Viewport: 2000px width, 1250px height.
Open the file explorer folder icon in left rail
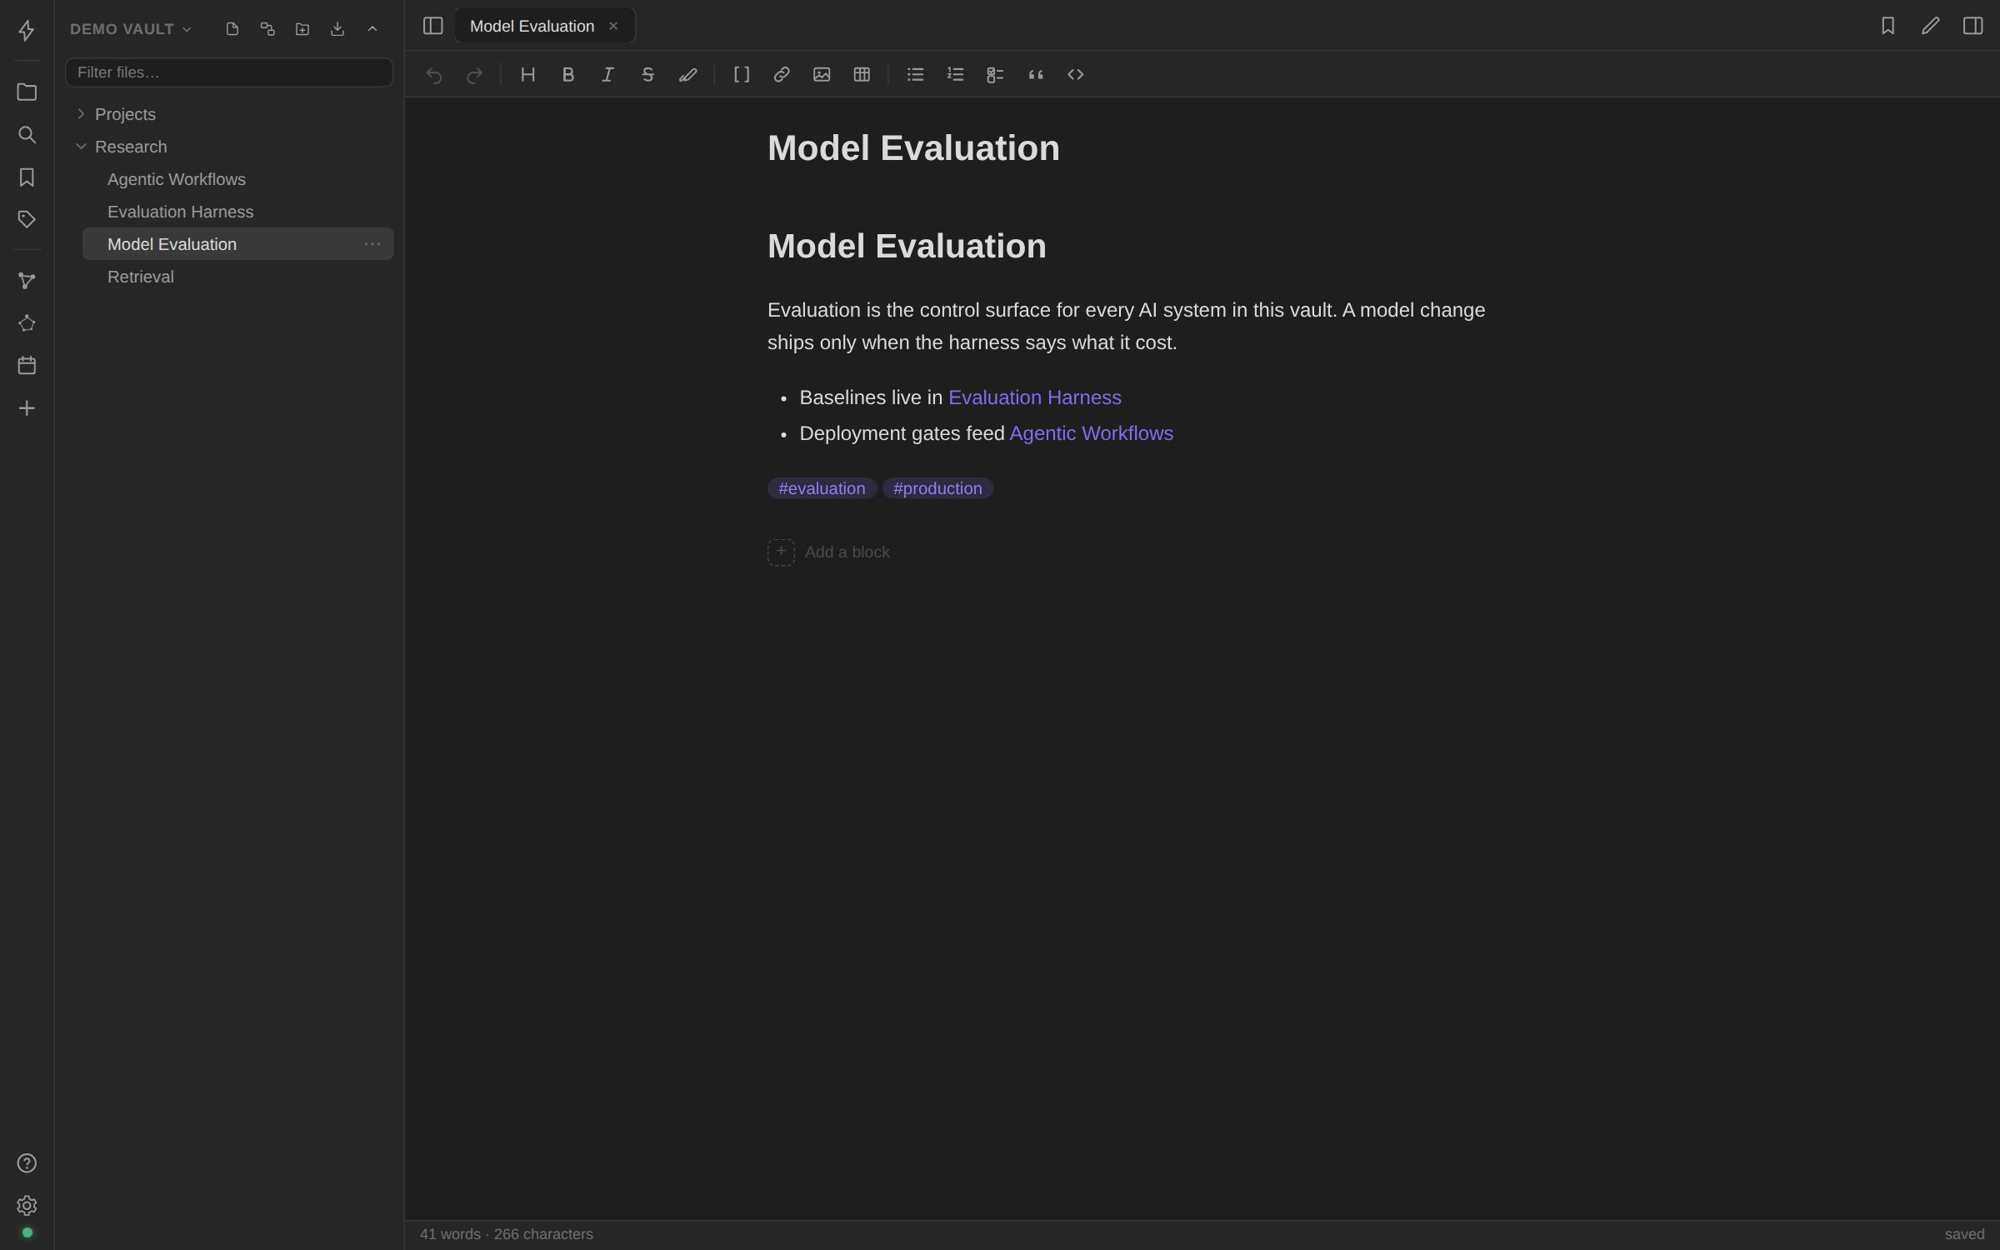27,92
